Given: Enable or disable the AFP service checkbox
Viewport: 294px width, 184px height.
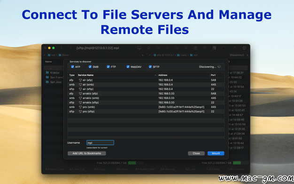Looking at the screenshot, I should 73,67.
